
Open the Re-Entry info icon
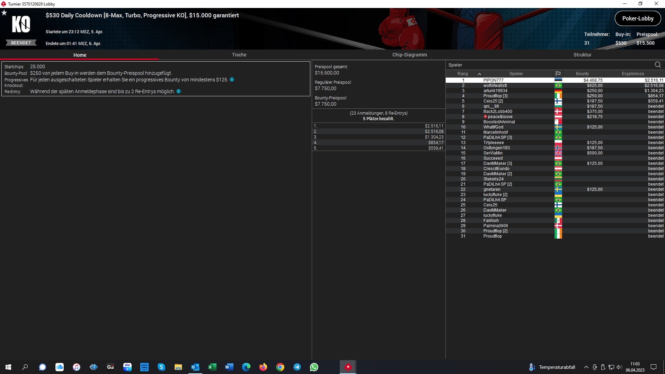[179, 91]
